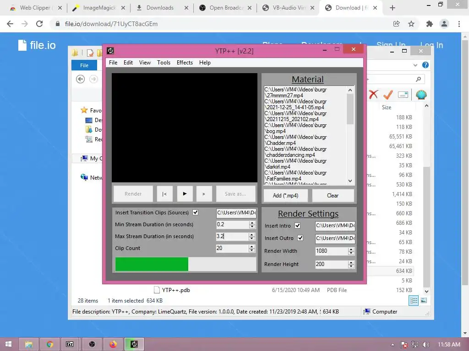
Task: Click the Insert Intro path field
Action: click(x=335, y=226)
